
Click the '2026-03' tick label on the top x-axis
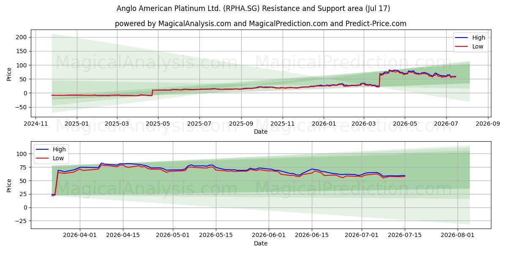tap(364, 125)
